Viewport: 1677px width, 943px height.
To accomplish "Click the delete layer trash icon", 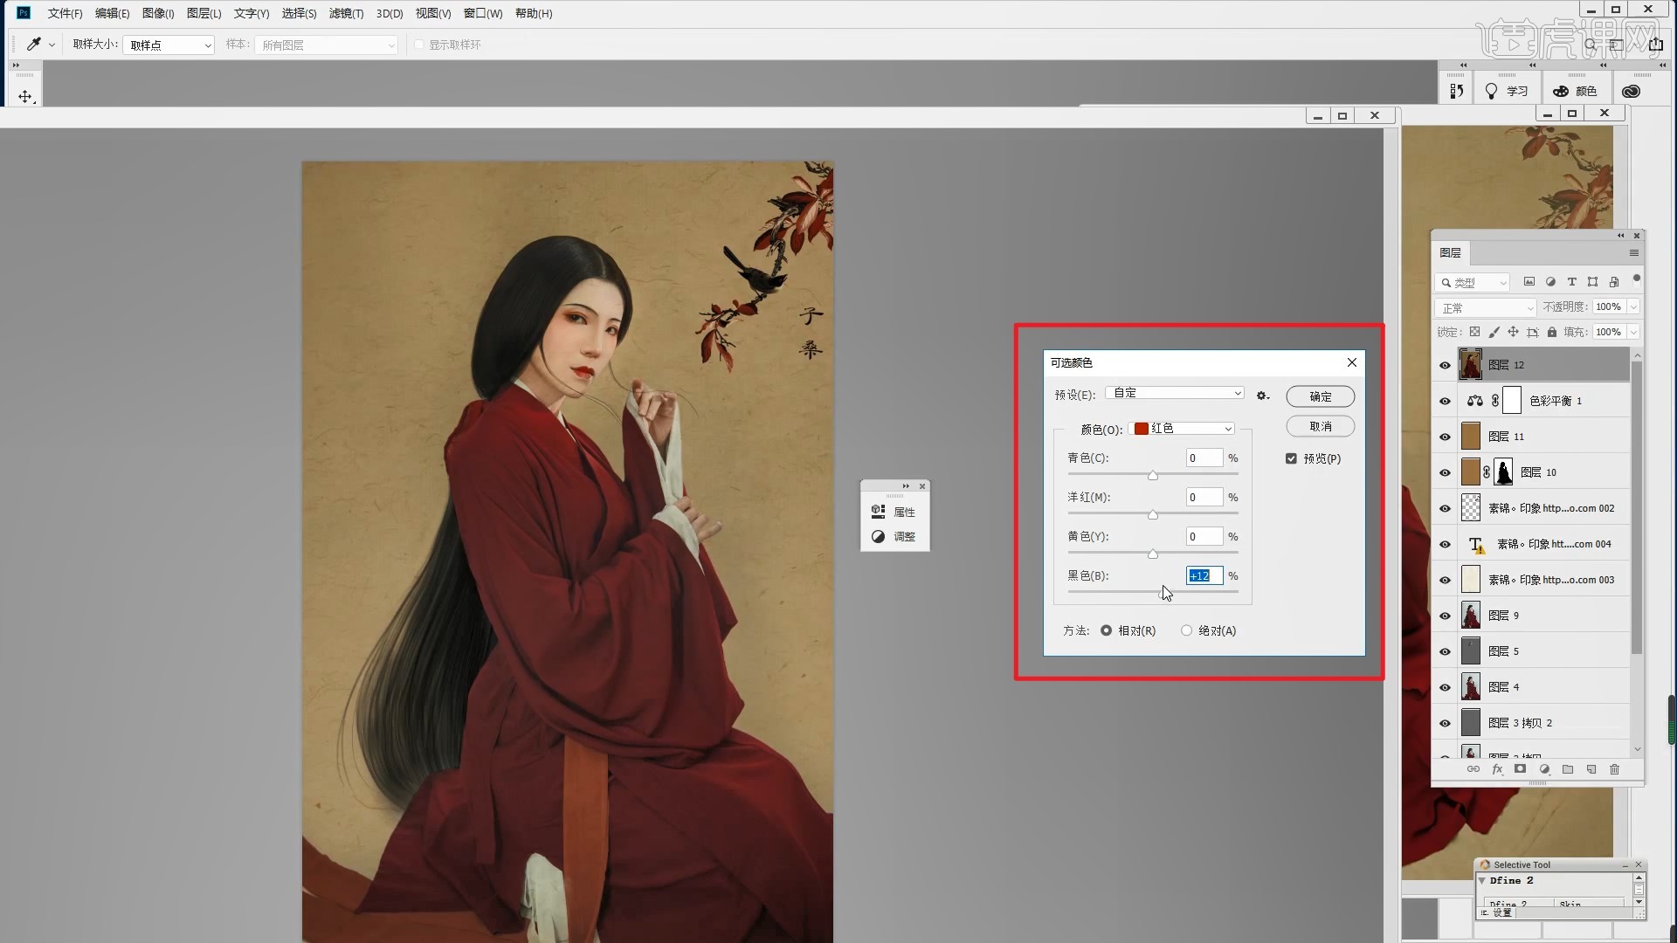I will [1614, 769].
